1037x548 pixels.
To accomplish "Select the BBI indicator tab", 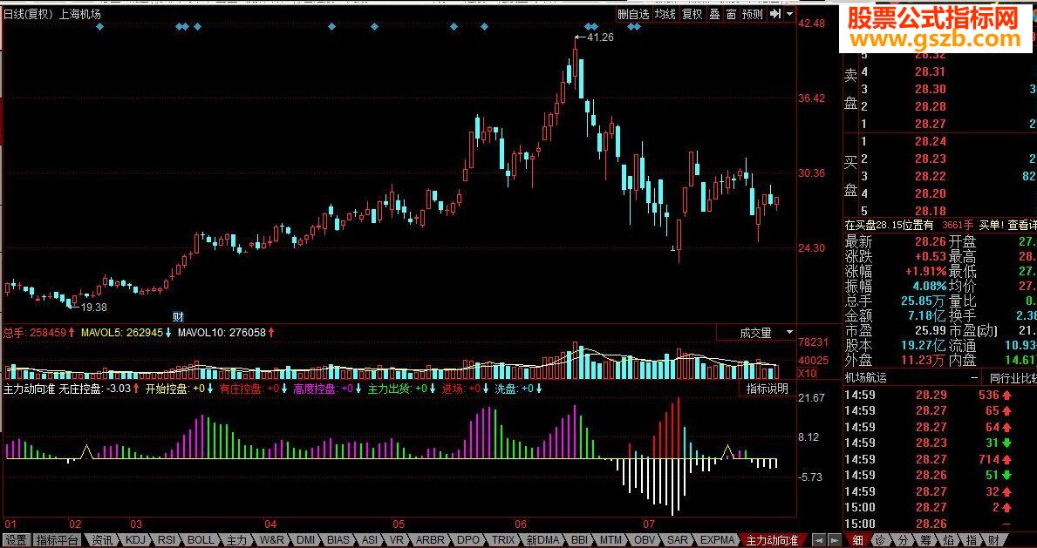I will click(580, 540).
